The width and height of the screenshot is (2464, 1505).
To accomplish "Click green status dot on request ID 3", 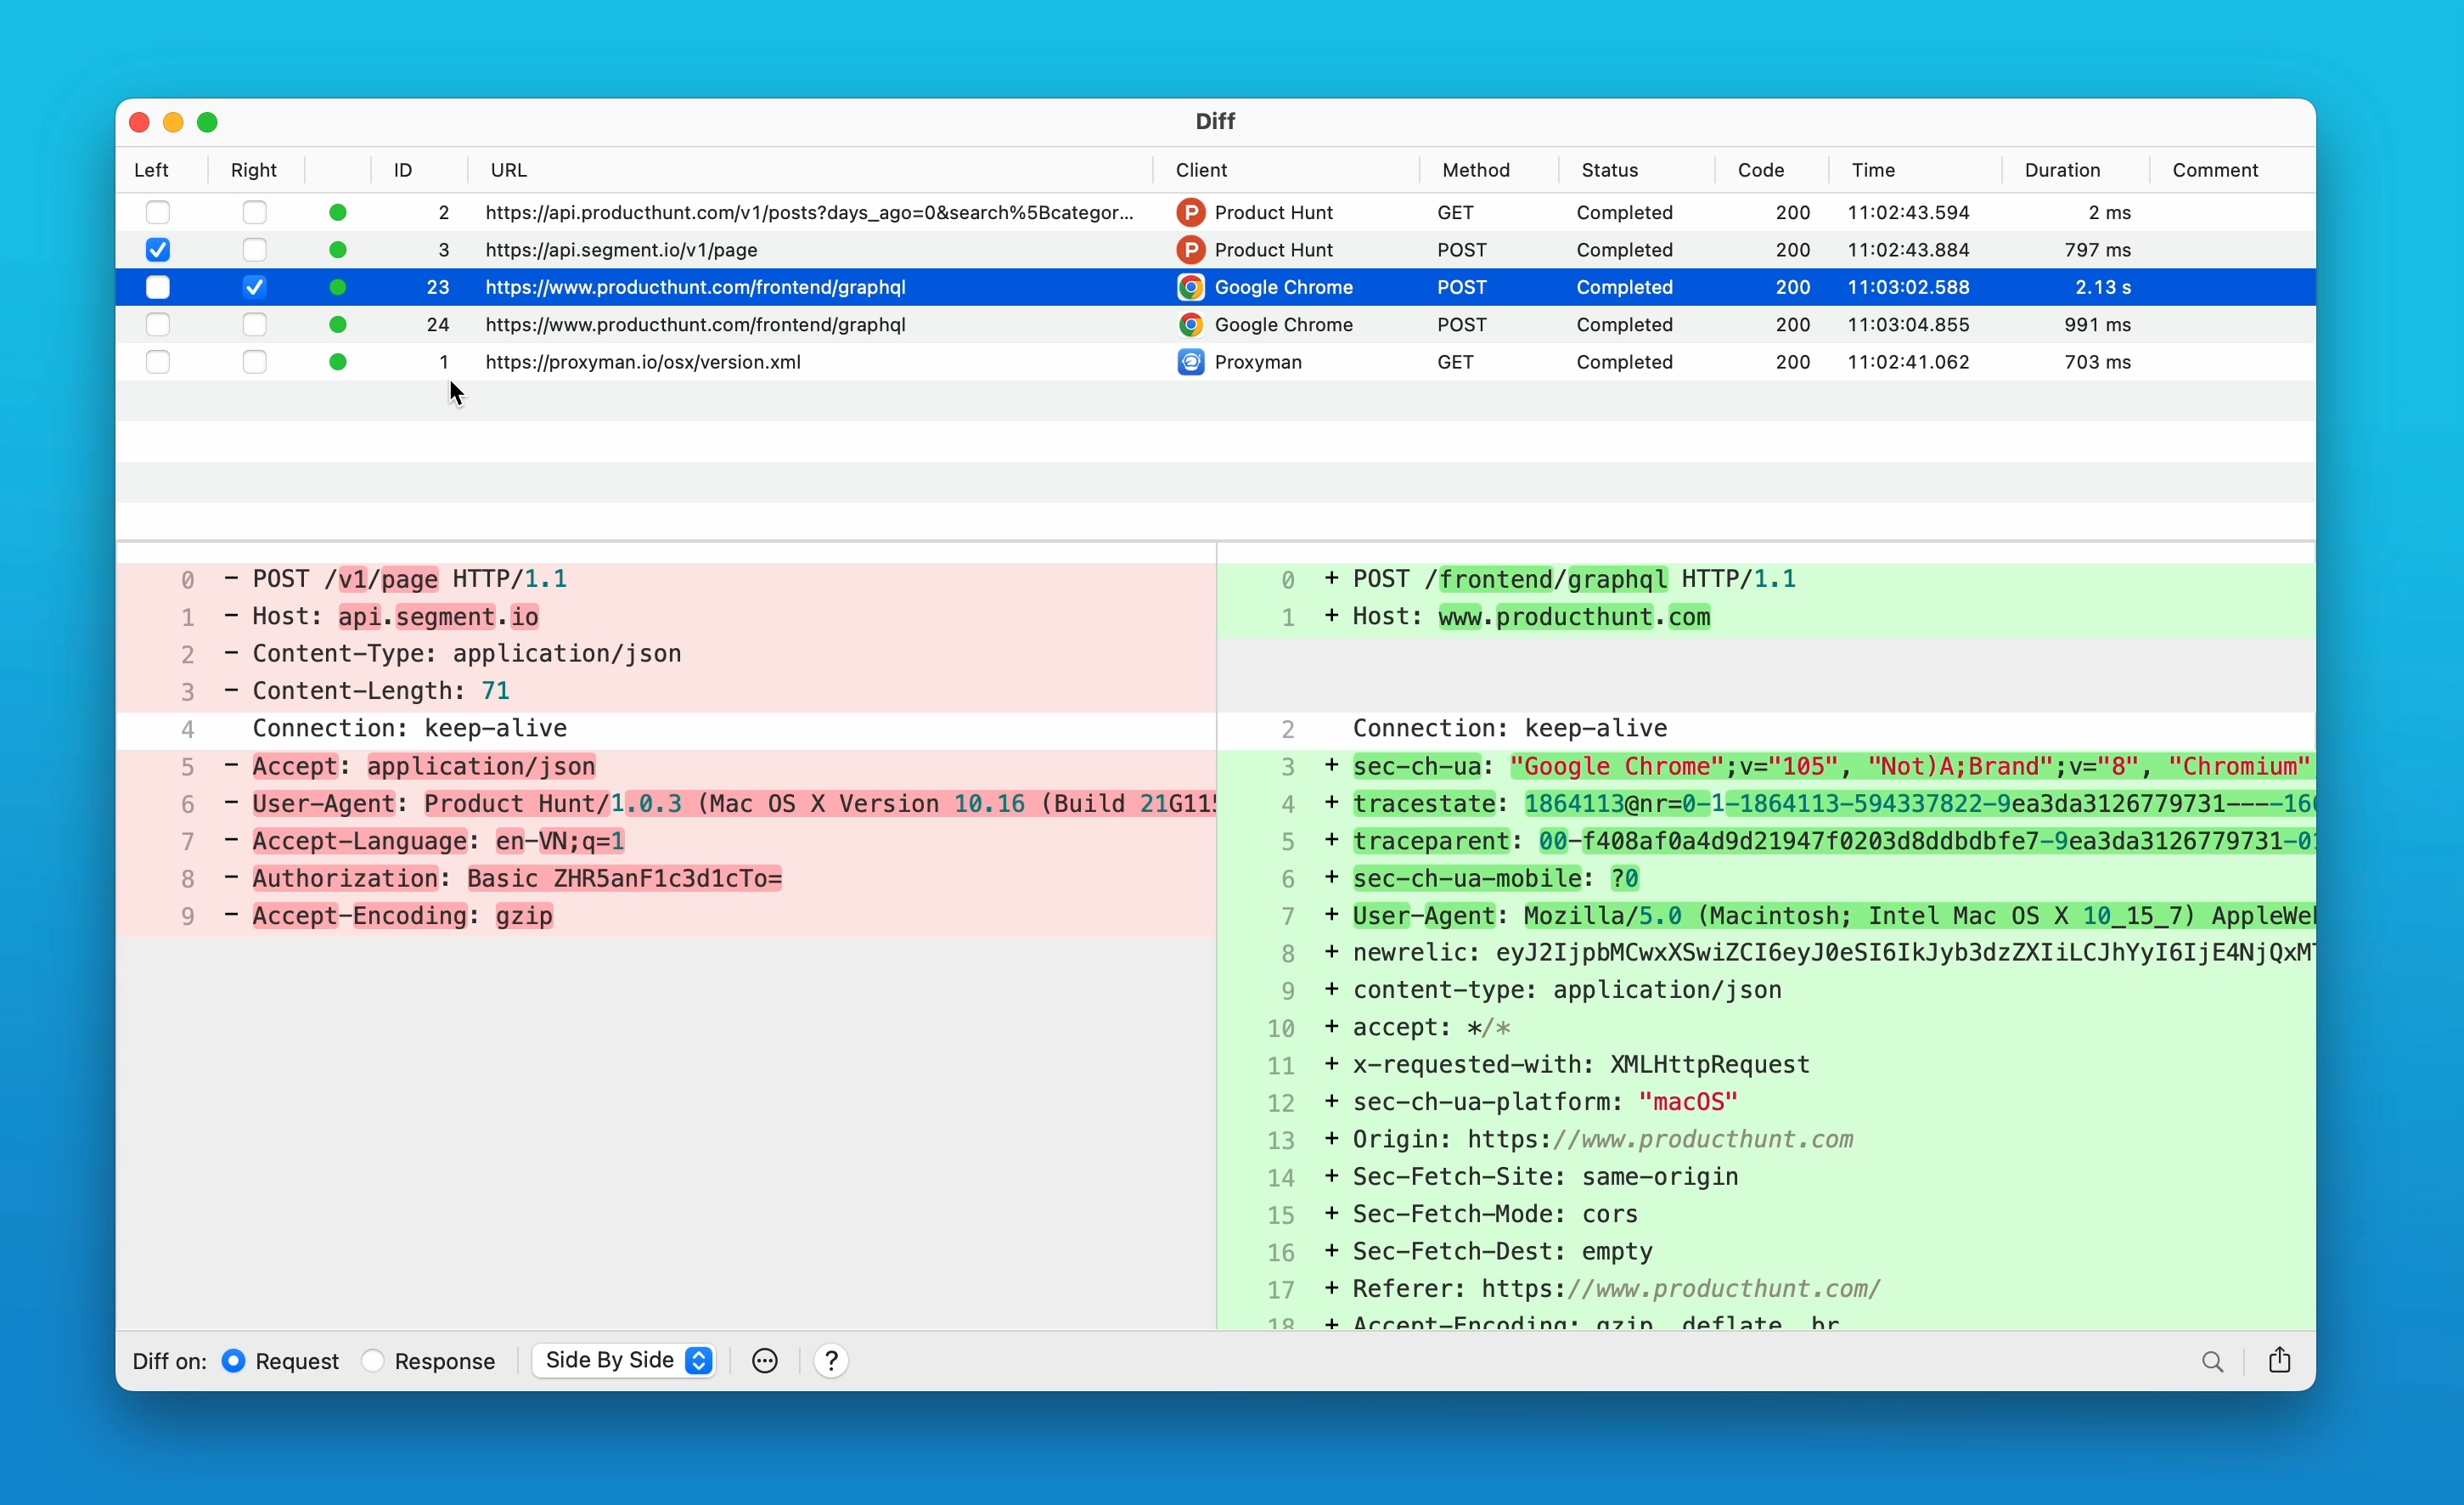I will 338,250.
